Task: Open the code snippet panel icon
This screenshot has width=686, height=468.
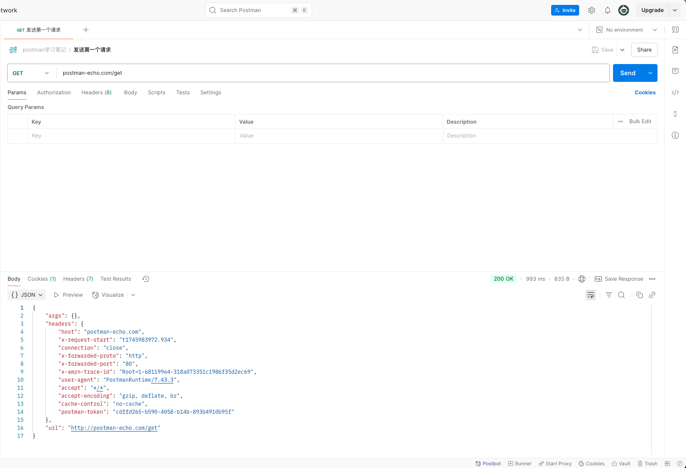Action: (675, 93)
